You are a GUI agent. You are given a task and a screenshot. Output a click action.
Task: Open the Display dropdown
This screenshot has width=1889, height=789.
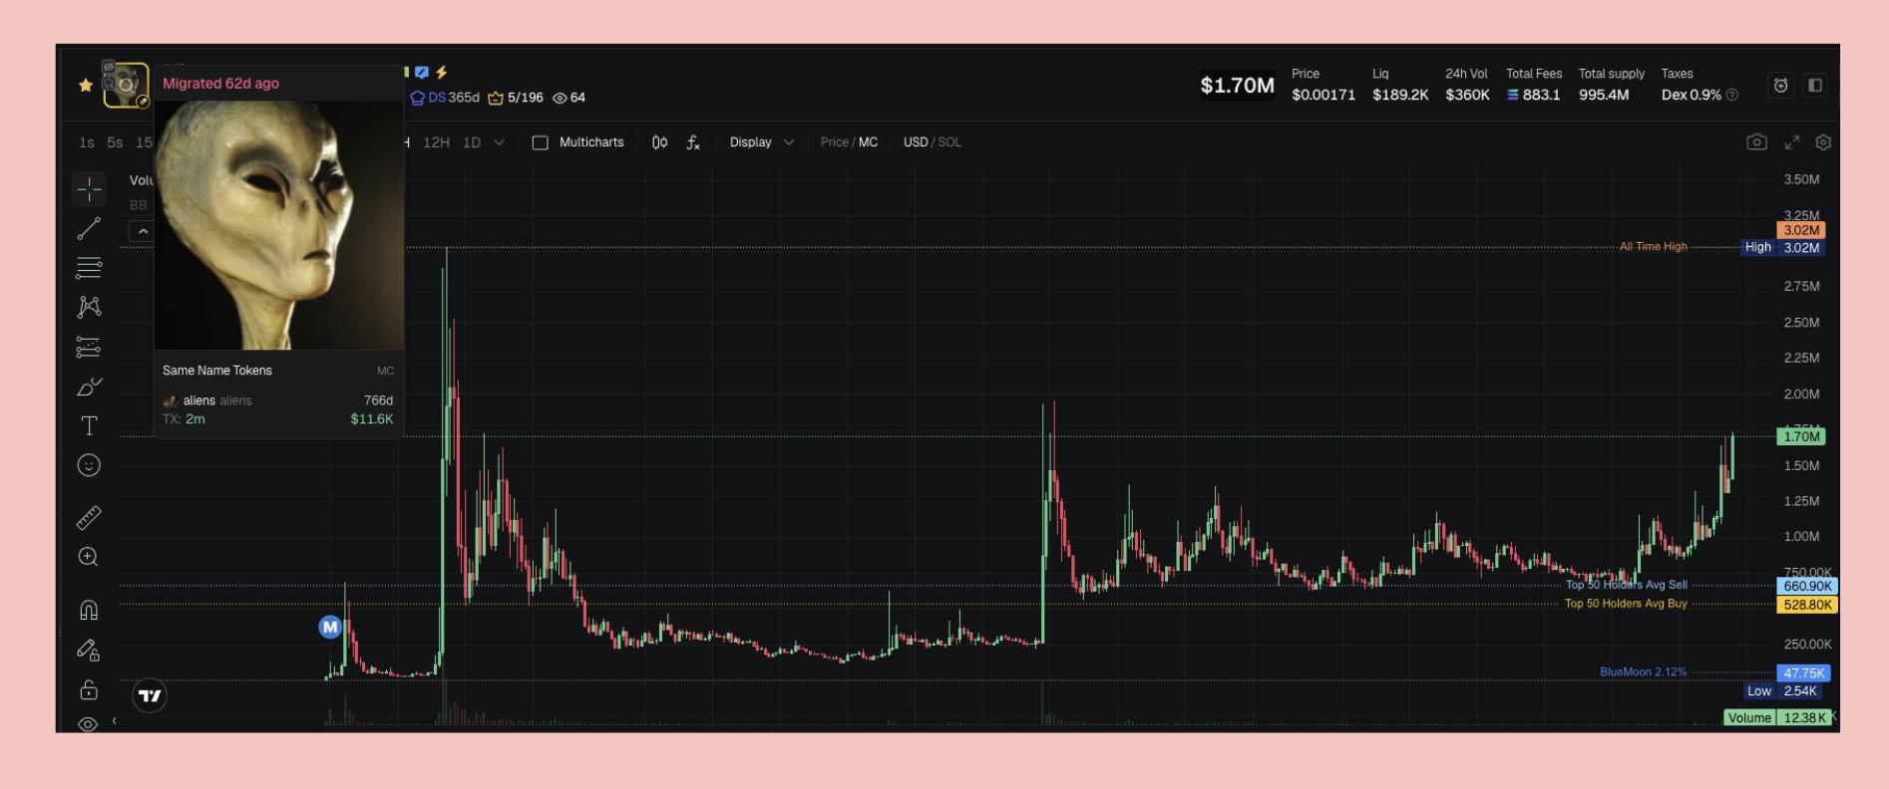pyautogui.click(x=762, y=142)
